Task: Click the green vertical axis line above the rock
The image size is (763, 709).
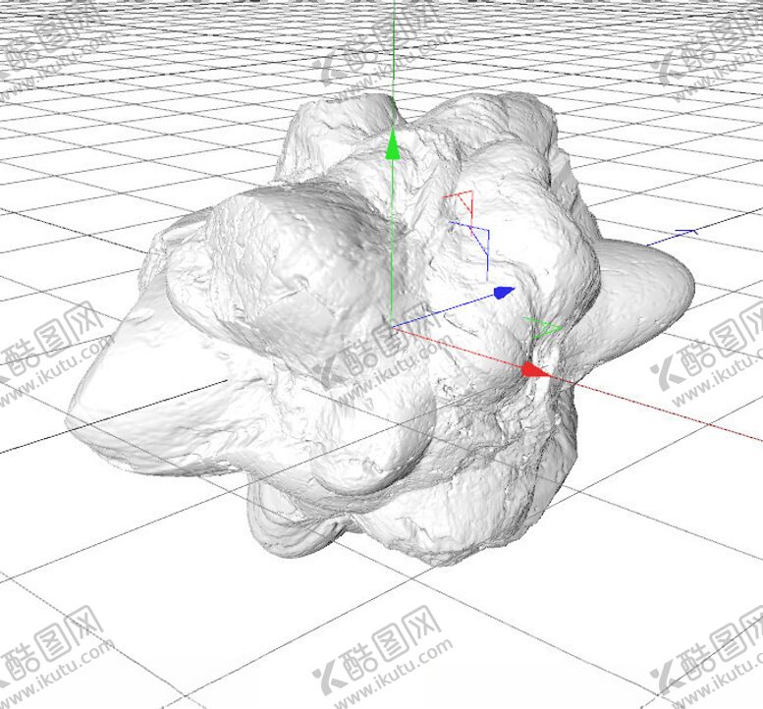Action: 392,49
